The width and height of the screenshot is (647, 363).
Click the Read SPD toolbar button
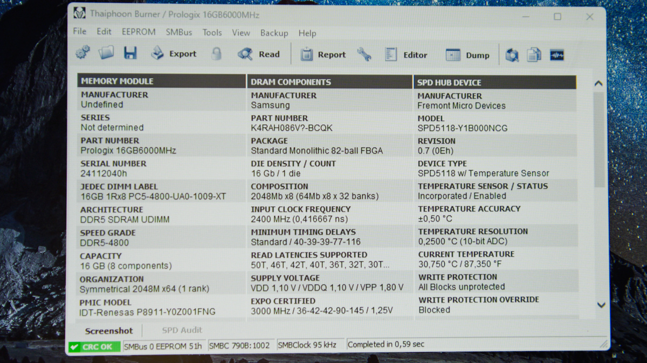[259, 54]
